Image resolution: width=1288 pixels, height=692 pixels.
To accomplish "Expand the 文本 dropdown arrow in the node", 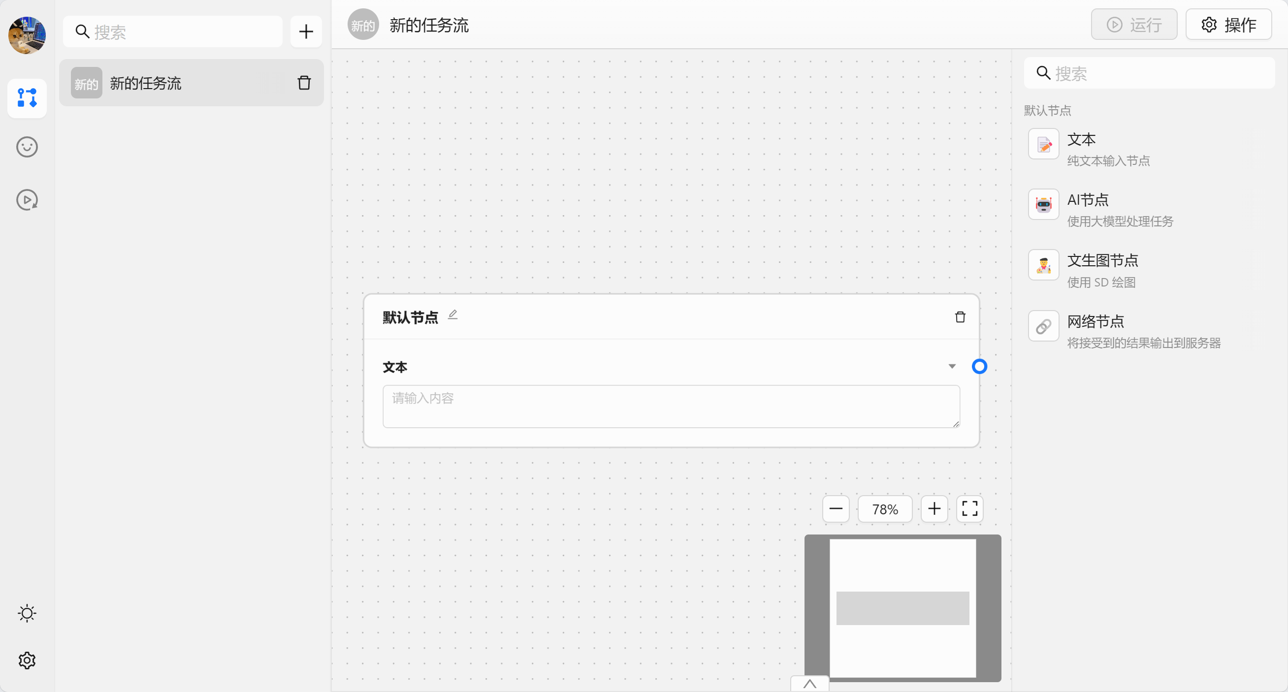I will pyautogui.click(x=952, y=366).
